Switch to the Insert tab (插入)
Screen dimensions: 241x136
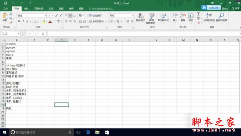pyautogui.click(x=27, y=9)
